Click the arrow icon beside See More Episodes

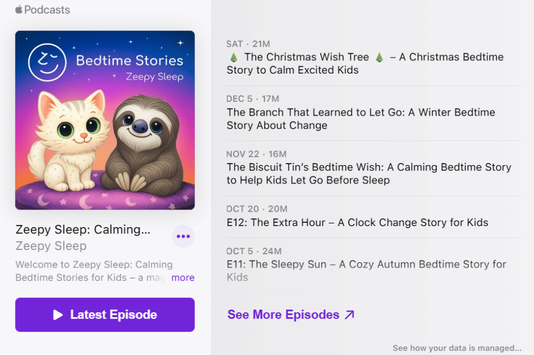click(349, 315)
